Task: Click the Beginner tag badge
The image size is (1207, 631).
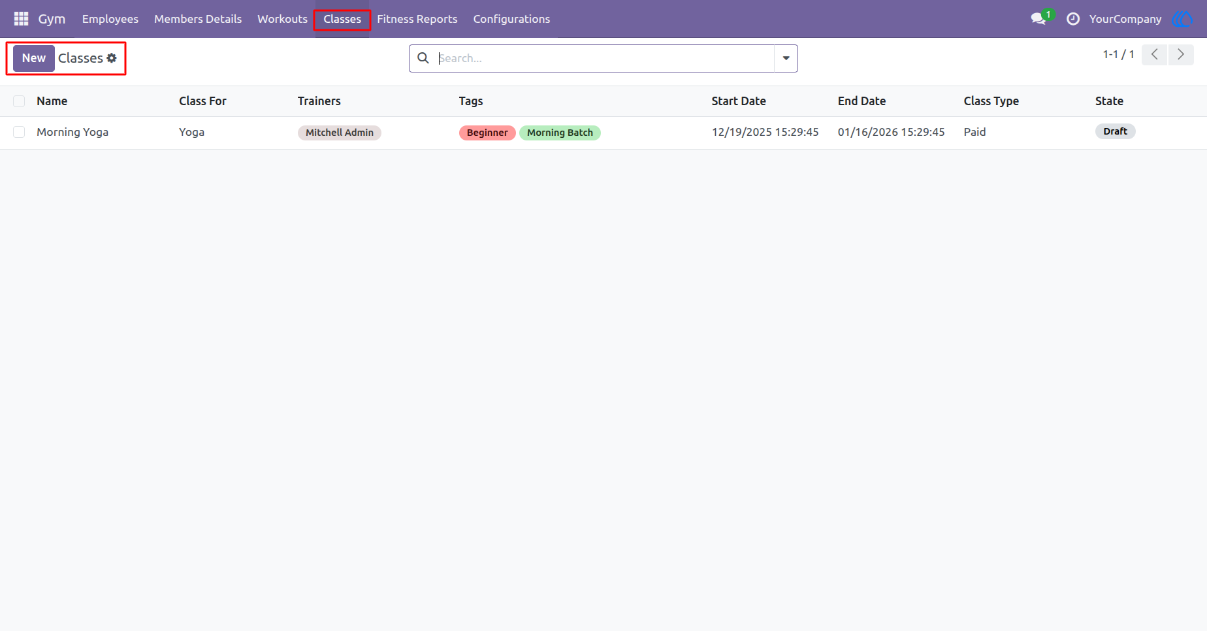Action: click(487, 133)
